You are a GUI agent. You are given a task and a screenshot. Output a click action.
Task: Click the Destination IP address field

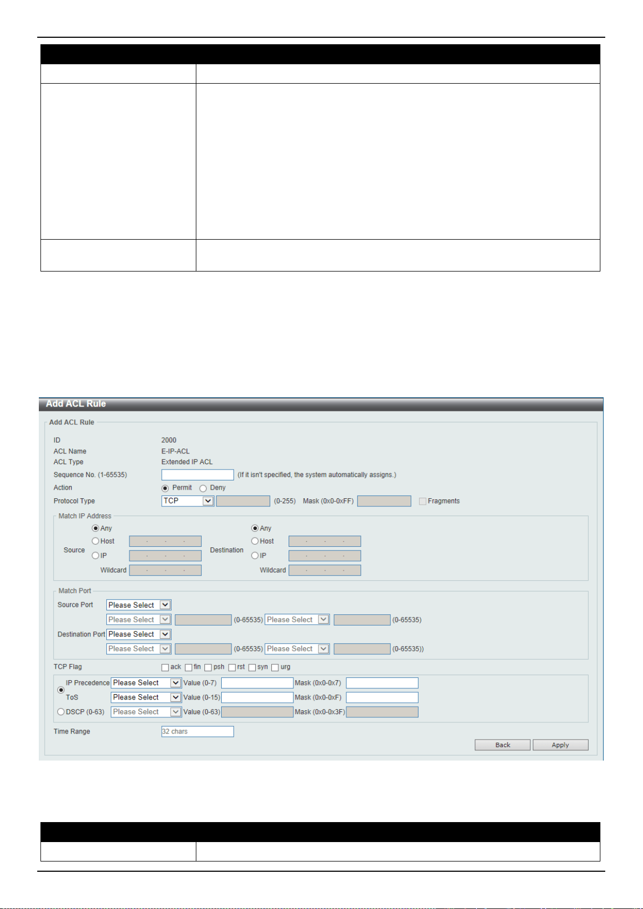click(325, 556)
